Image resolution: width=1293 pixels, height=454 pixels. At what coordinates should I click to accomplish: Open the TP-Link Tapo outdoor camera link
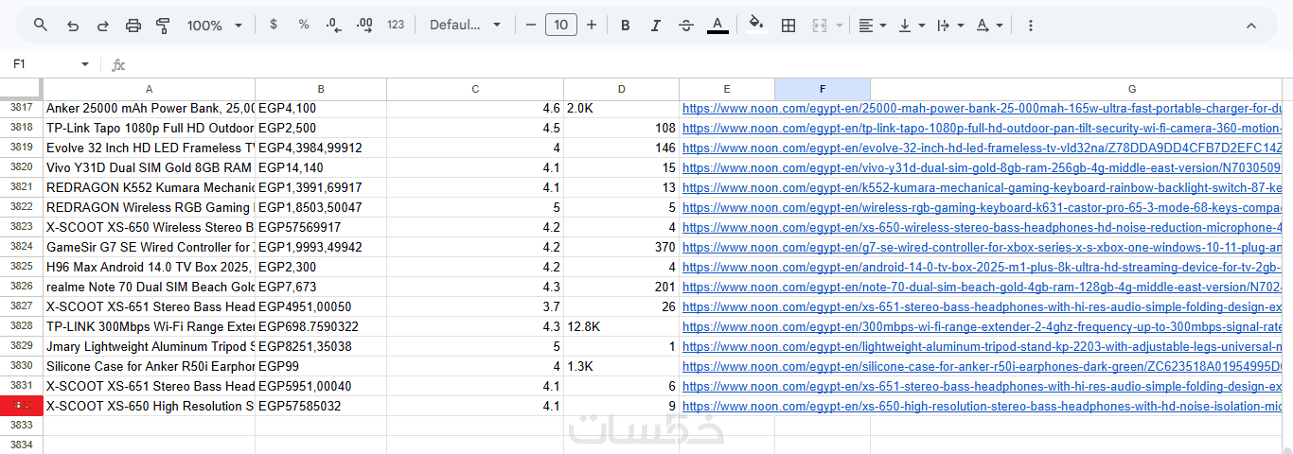coord(982,129)
